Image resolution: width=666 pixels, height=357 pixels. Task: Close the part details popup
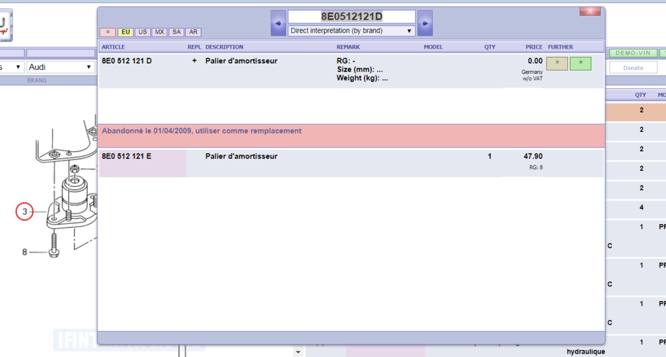(589, 12)
